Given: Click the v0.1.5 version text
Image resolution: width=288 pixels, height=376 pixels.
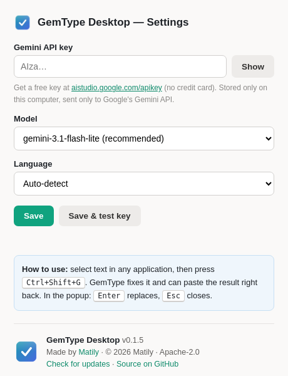Looking at the screenshot, I should [x=133, y=340].
